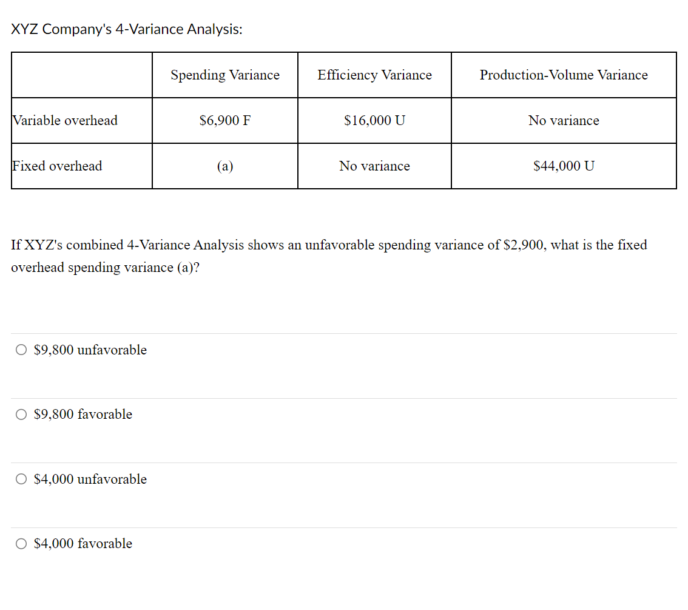The width and height of the screenshot is (688, 610).
Task: Click the Fixed overhead row label
Action: pos(57,166)
